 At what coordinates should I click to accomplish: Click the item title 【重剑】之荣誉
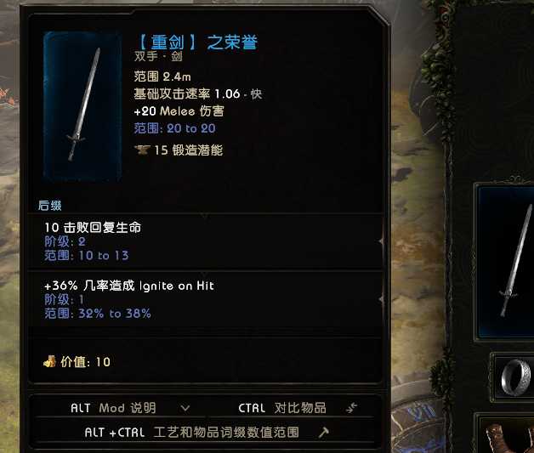click(x=196, y=42)
